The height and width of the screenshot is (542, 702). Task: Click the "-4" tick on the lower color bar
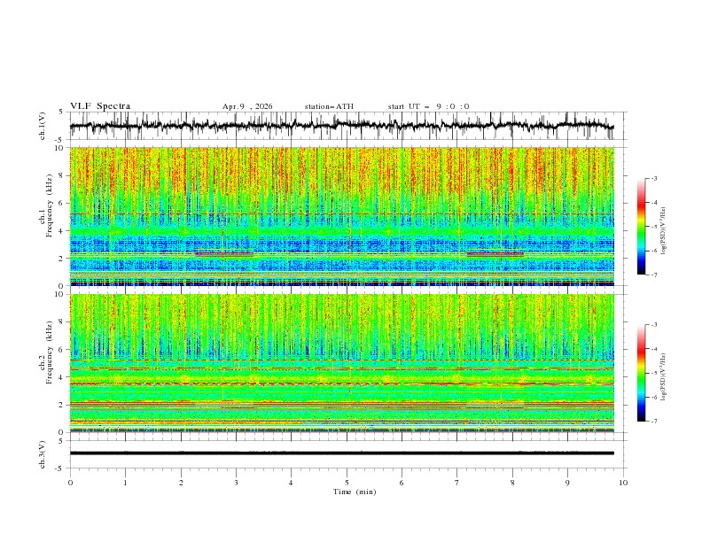point(653,349)
